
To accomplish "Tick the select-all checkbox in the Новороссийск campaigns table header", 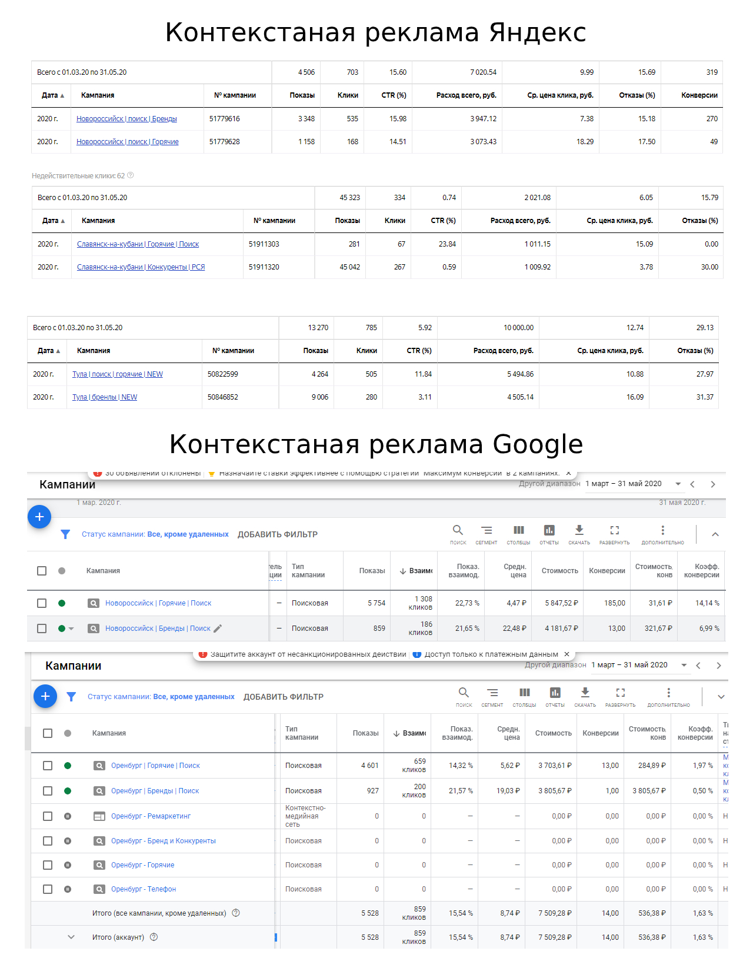I will click(42, 571).
